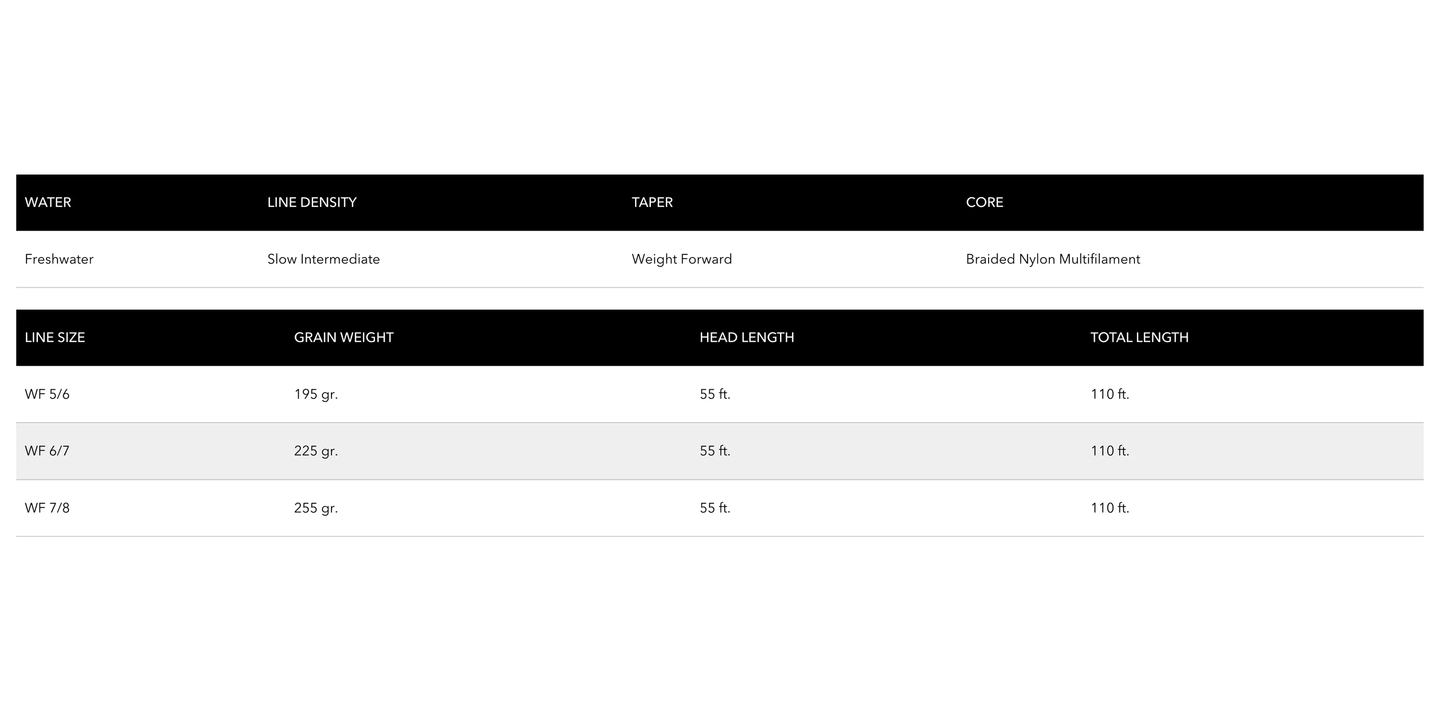Click the WF 5/6 row label

[x=47, y=394]
